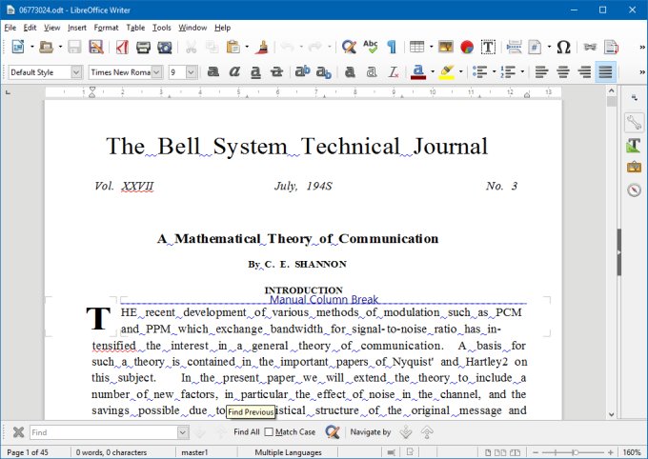Open the sidebar Gallery icon
This screenshot has height=459, width=648.
click(x=634, y=168)
